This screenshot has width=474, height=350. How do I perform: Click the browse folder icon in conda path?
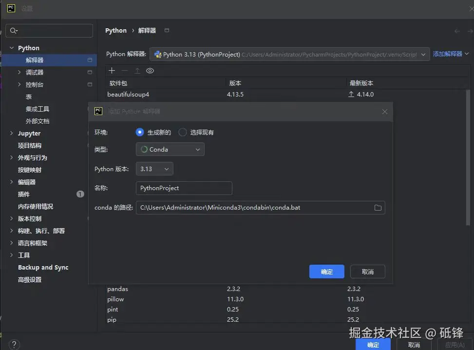point(378,208)
